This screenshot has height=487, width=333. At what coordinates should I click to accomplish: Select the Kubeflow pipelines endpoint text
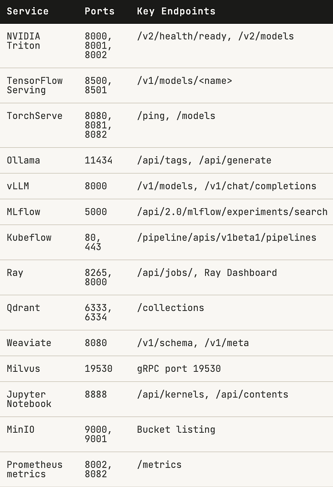pos(226,238)
